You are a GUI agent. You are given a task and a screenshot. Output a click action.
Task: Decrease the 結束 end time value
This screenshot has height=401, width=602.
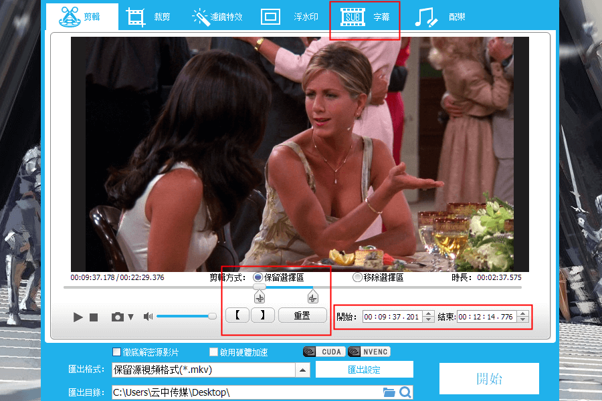pos(523,319)
